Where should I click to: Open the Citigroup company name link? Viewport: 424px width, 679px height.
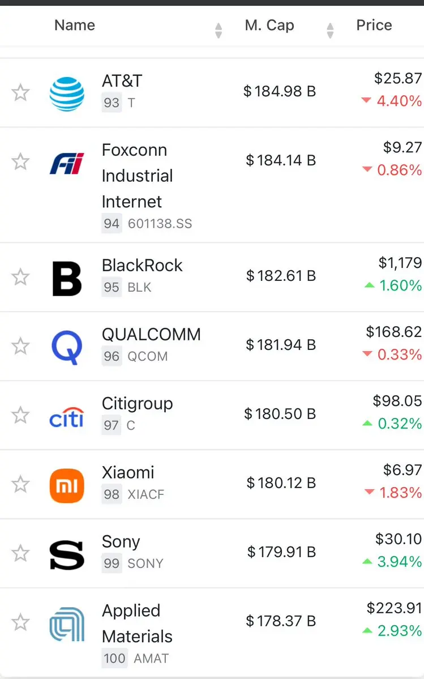(x=137, y=404)
